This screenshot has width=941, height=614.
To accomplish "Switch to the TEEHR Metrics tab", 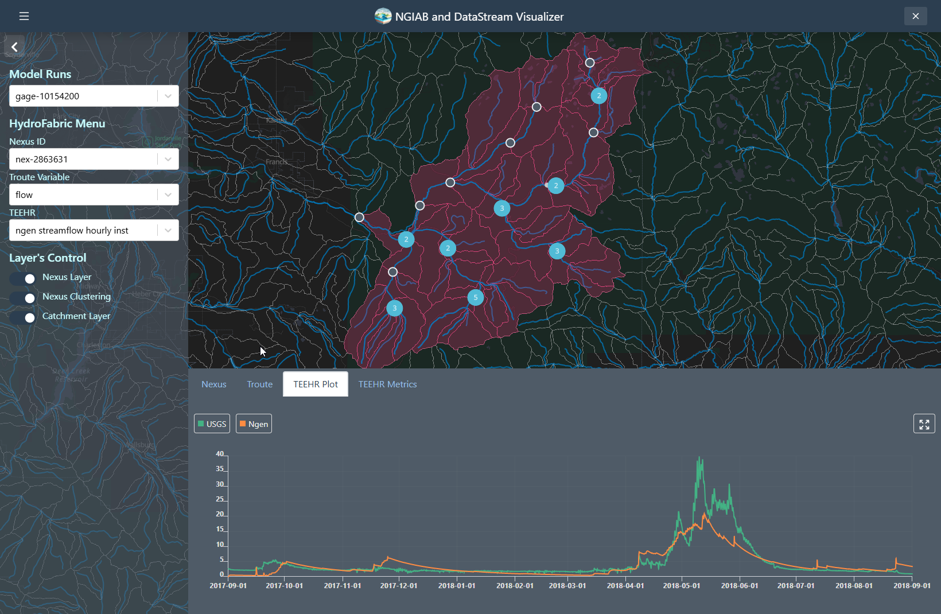I will pos(387,384).
